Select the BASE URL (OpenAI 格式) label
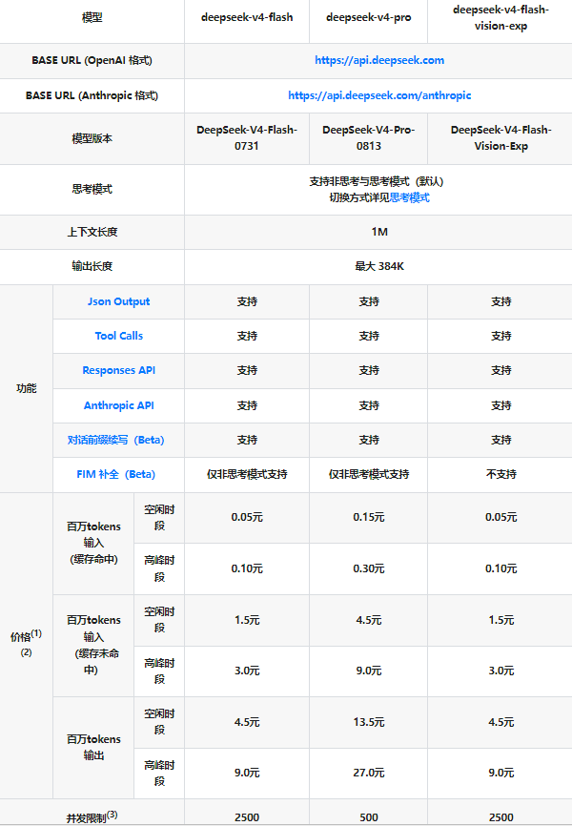The height and width of the screenshot is (826, 572). coord(92,60)
